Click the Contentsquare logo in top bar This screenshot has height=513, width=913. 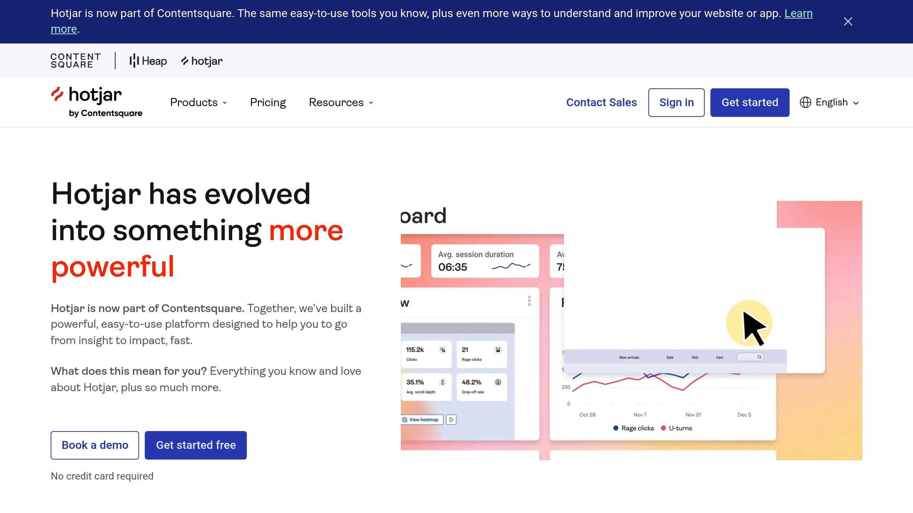[75, 61]
